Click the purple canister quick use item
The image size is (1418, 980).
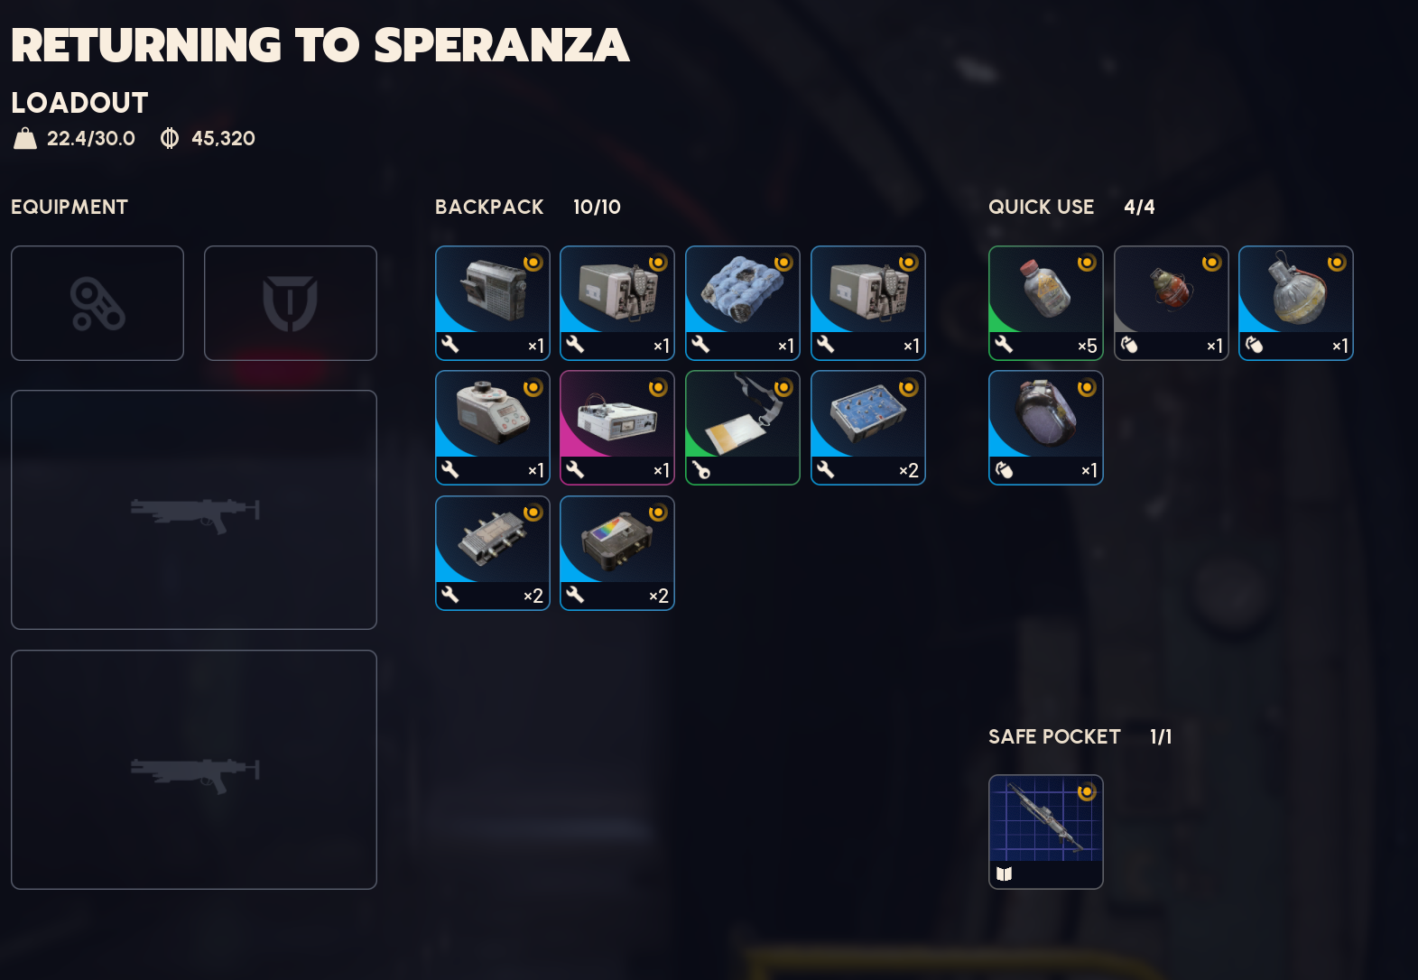pos(1046,428)
